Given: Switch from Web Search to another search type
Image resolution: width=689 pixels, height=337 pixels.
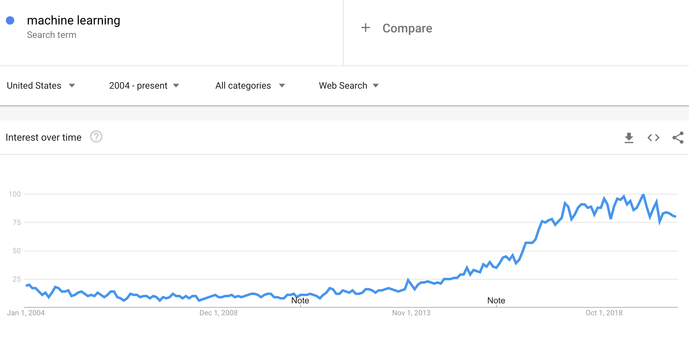Looking at the screenshot, I should point(348,86).
